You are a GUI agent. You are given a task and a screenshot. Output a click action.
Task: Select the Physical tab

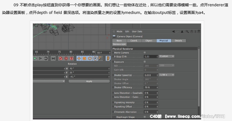click(x=164, y=40)
